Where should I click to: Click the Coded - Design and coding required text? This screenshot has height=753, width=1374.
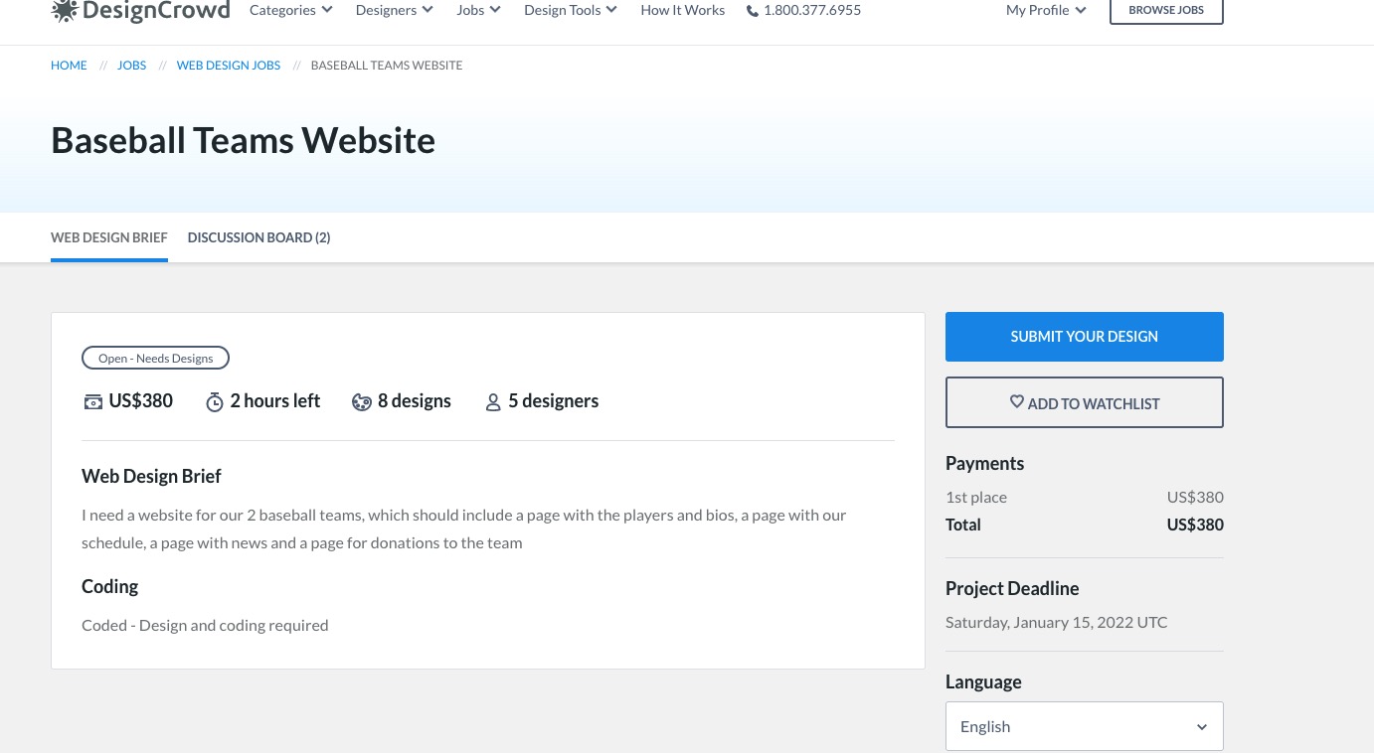click(205, 625)
